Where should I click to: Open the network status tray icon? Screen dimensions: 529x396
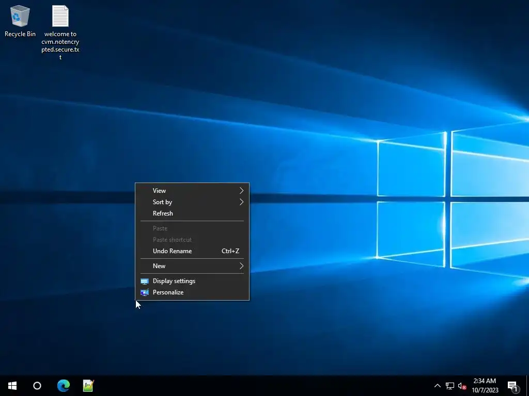click(450, 386)
